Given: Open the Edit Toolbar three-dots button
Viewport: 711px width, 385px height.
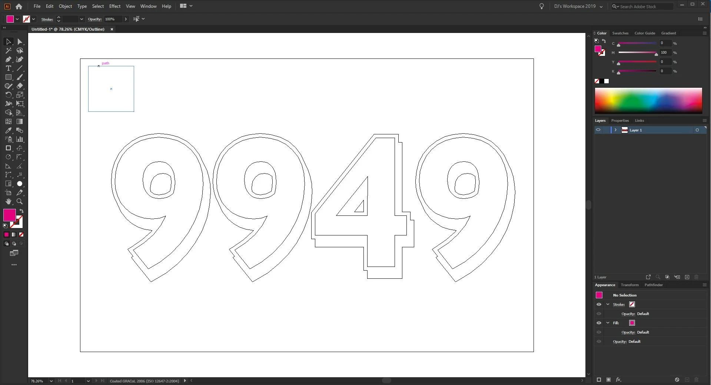Looking at the screenshot, I should pos(14,265).
